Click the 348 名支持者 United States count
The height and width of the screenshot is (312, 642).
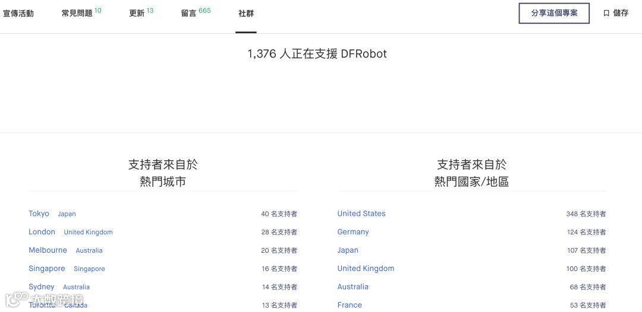point(586,214)
